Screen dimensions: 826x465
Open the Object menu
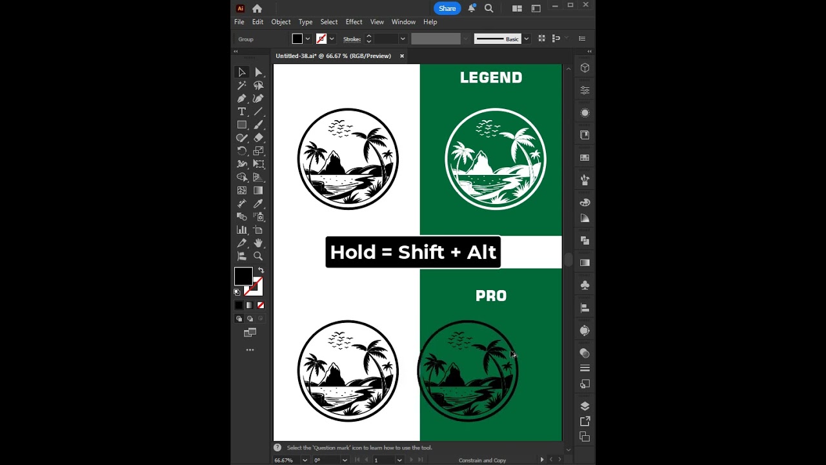(x=281, y=22)
